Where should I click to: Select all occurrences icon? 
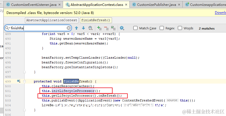coord(113,28)
